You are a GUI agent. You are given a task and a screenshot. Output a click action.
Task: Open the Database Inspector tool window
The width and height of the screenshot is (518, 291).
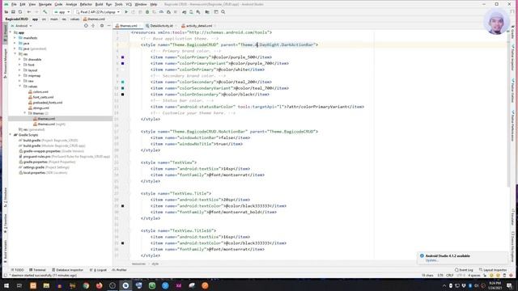[x=68, y=270]
